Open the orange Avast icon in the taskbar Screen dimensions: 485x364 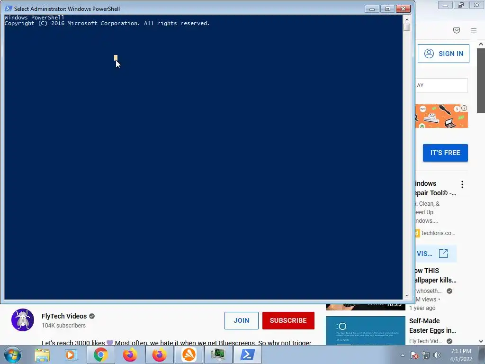coord(189,355)
